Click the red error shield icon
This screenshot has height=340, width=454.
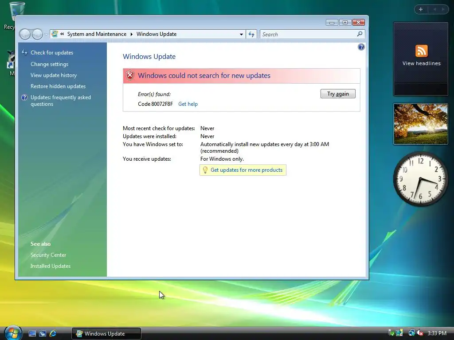coord(130,75)
